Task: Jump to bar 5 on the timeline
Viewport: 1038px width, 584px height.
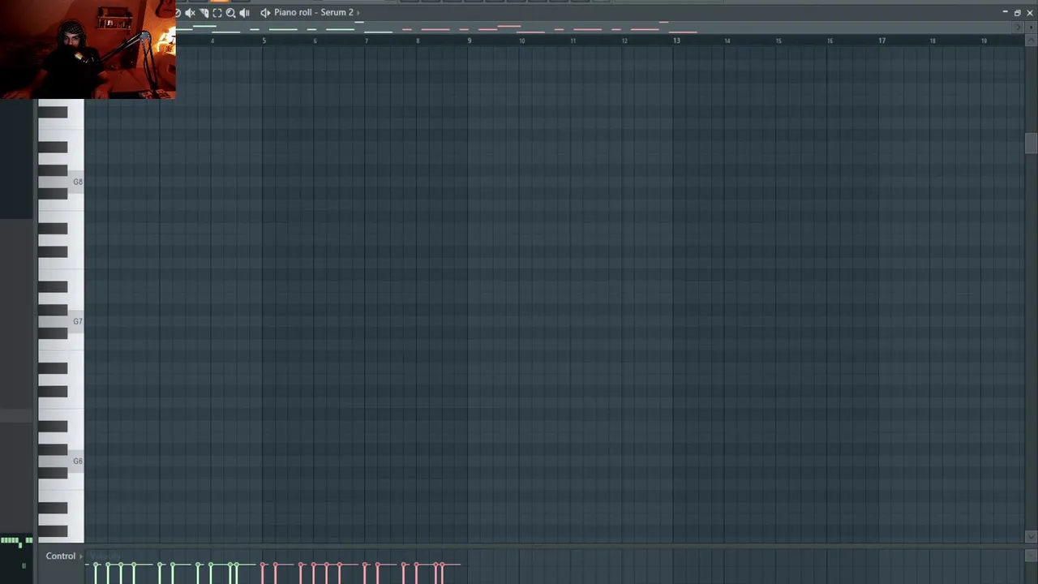Action: 264,41
